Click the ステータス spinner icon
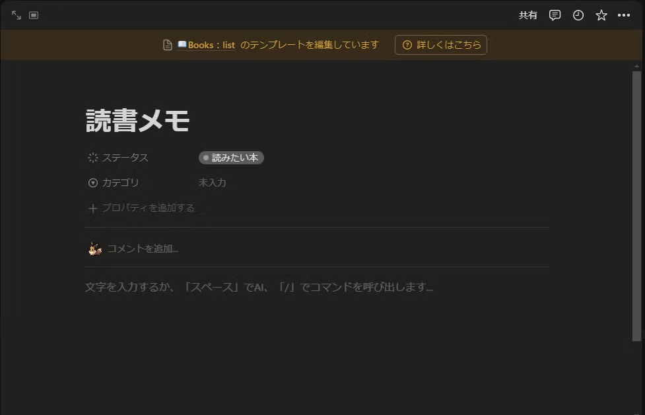 [93, 158]
